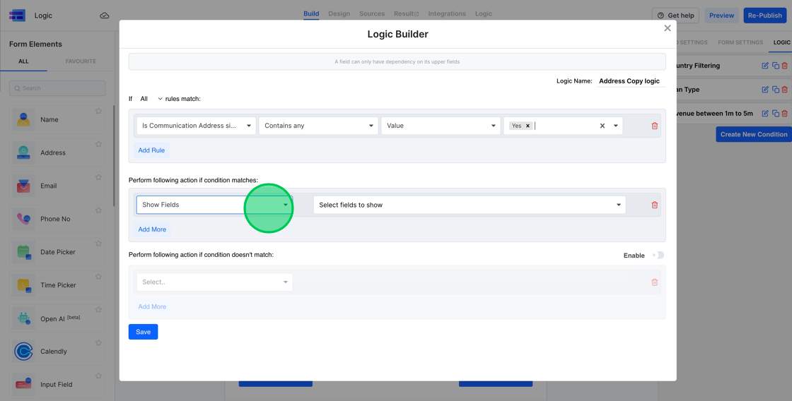Star the Email element as favourite
Screen dimensions: 792x401
(x=98, y=177)
